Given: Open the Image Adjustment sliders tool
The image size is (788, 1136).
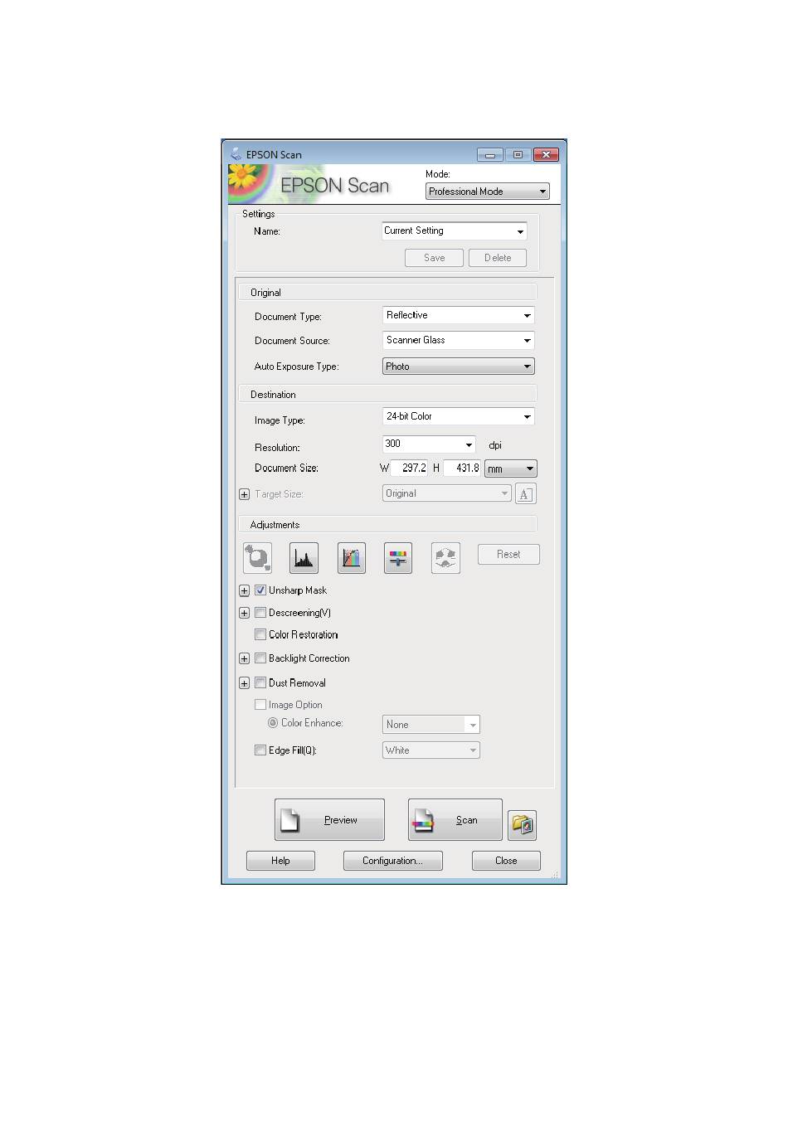Looking at the screenshot, I should click(x=398, y=557).
